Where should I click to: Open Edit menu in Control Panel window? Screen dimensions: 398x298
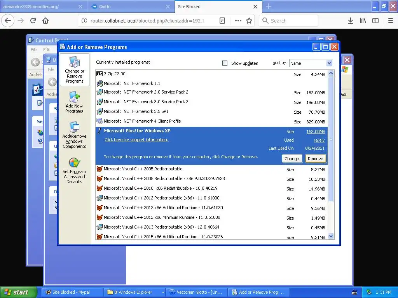pos(47,50)
